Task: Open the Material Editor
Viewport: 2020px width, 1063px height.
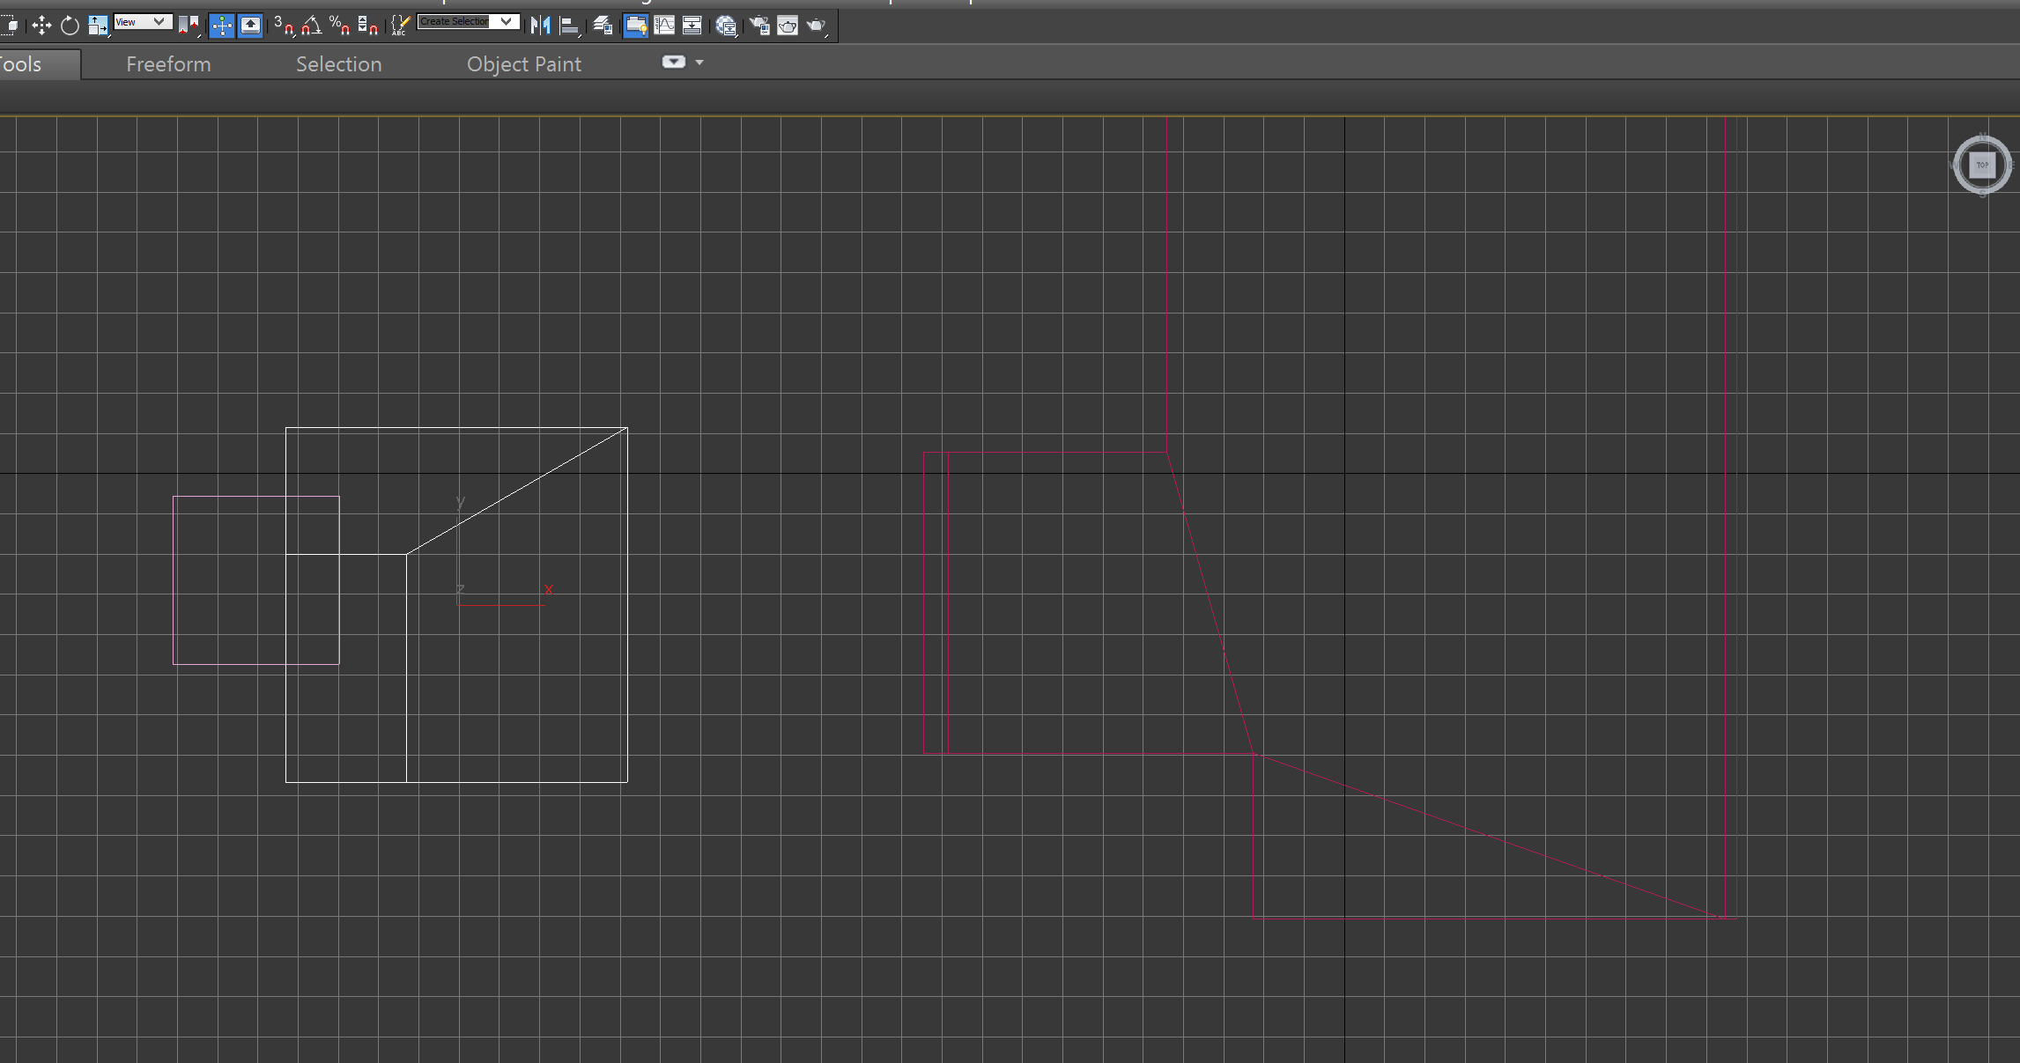Action: [726, 26]
